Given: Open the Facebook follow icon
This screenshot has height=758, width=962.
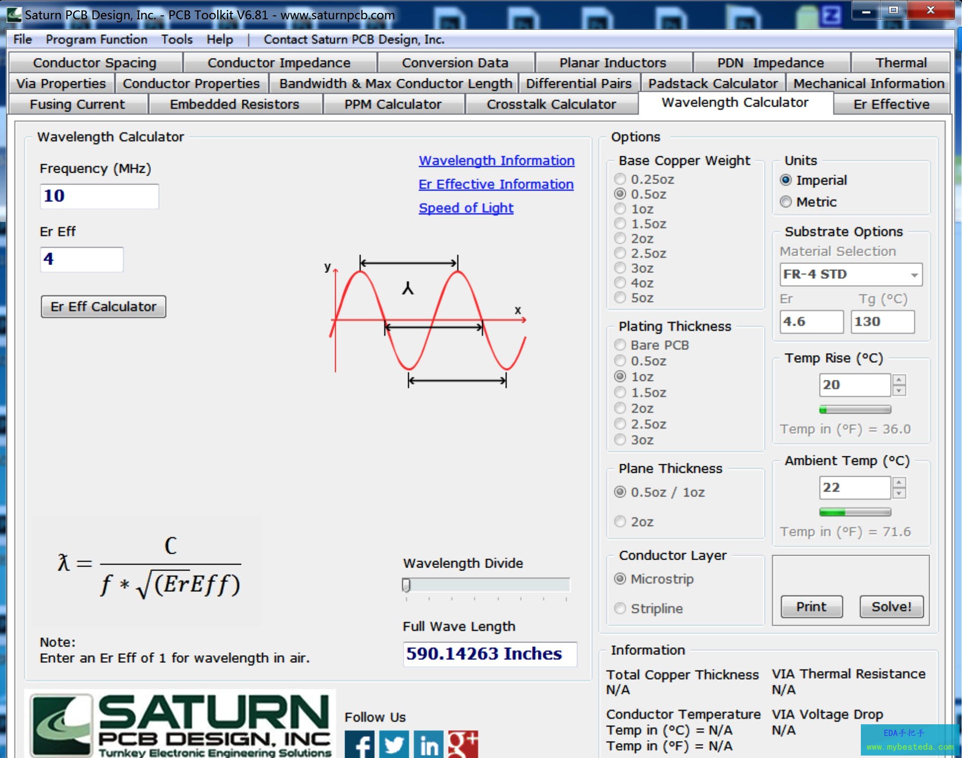Looking at the screenshot, I should pos(359,744).
